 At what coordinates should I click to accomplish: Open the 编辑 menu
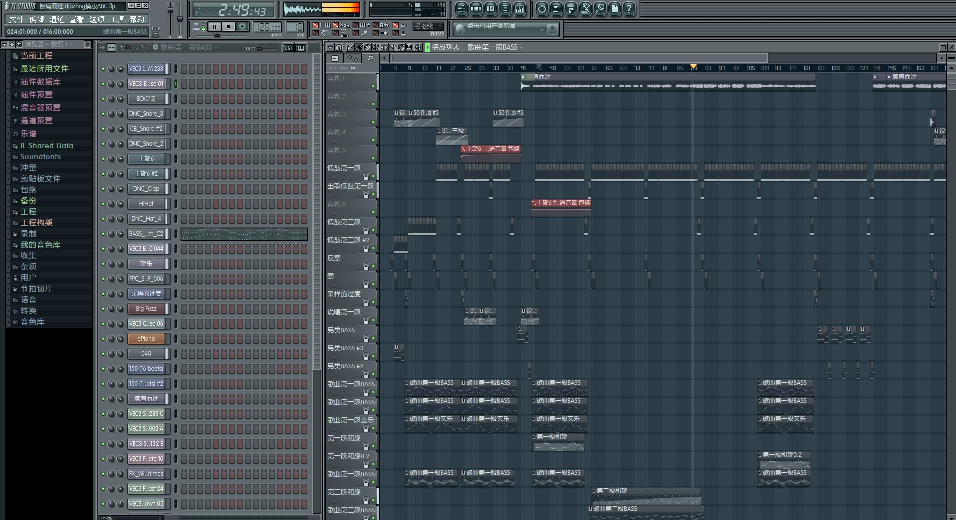(x=37, y=19)
